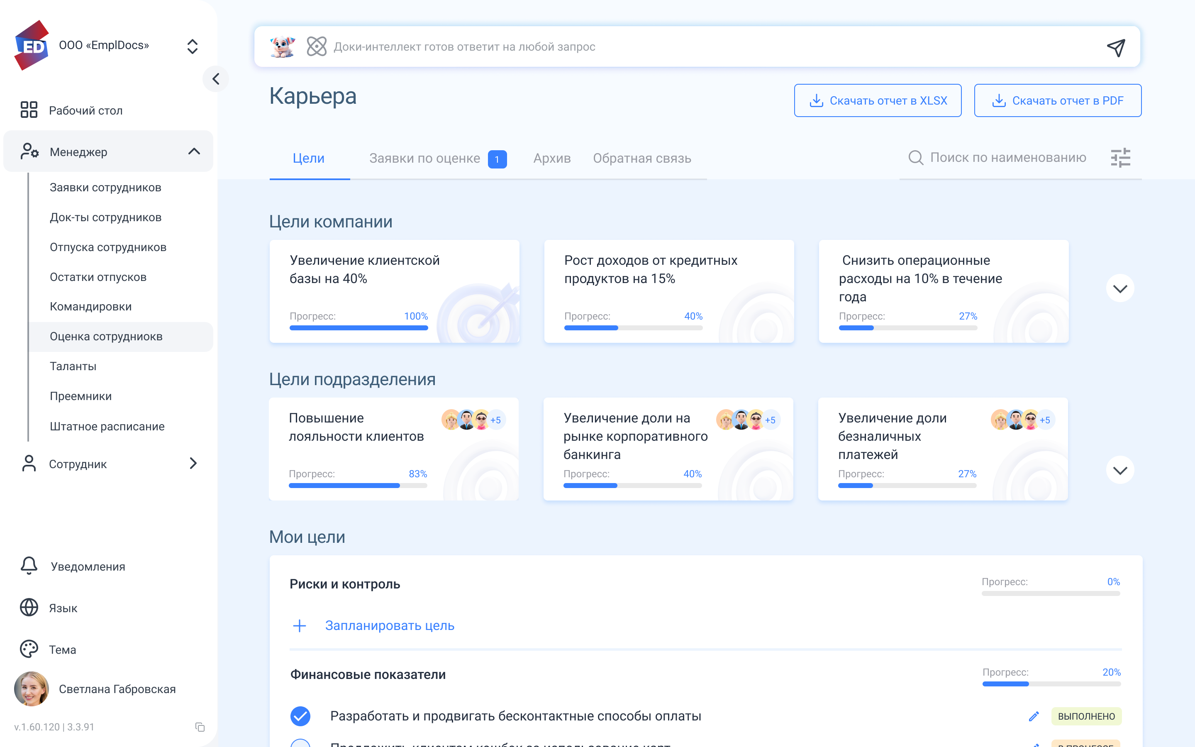This screenshot has height=747, width=1195.
Task: Expand department goals with chevron
Action: [1120, 470]
